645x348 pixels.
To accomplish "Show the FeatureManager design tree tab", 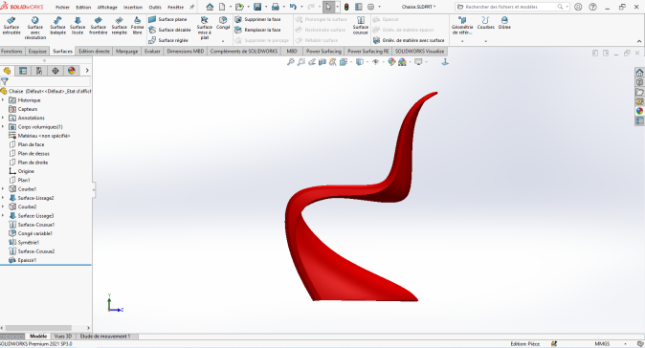I will [7, 71].
